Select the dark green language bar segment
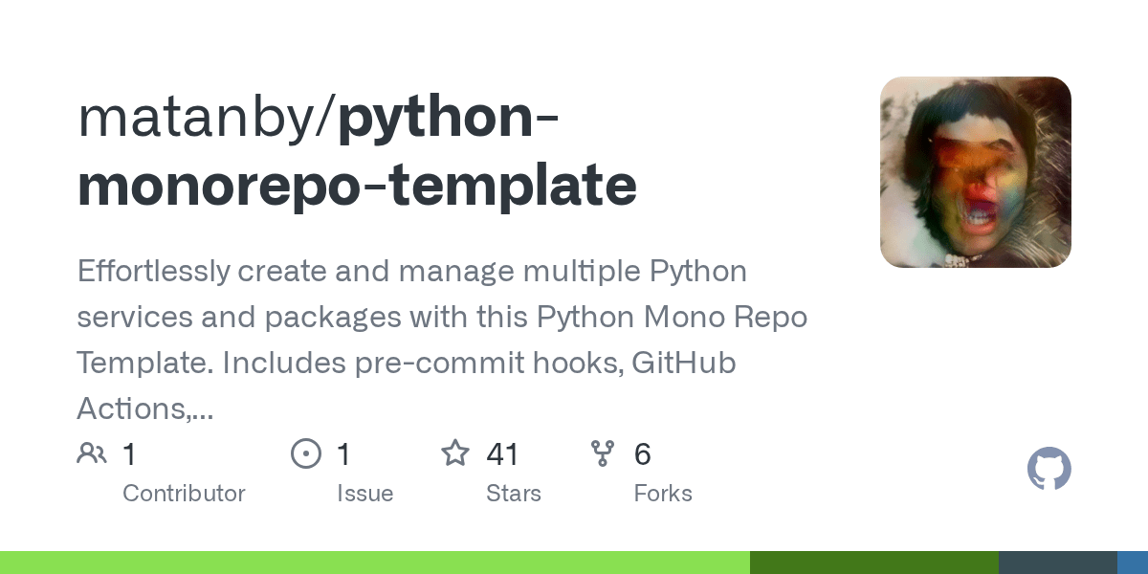 point(874,563)
